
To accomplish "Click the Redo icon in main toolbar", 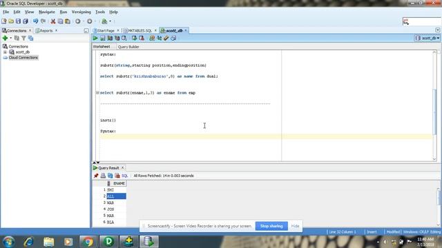I will [x=43, y=21].
